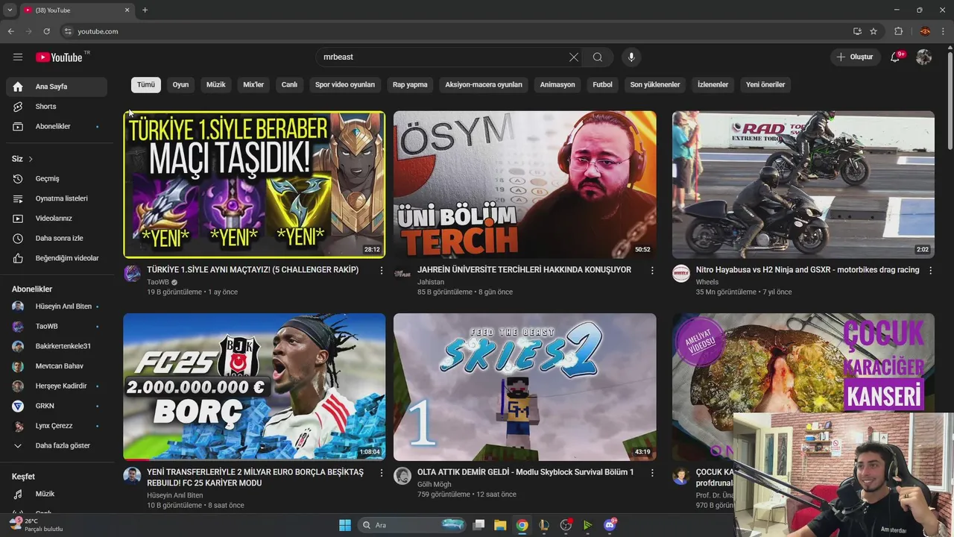The height and width of the screenshot is (537, 954).
Task: Open Oynatma listeleri playlists
Action: 57,198
